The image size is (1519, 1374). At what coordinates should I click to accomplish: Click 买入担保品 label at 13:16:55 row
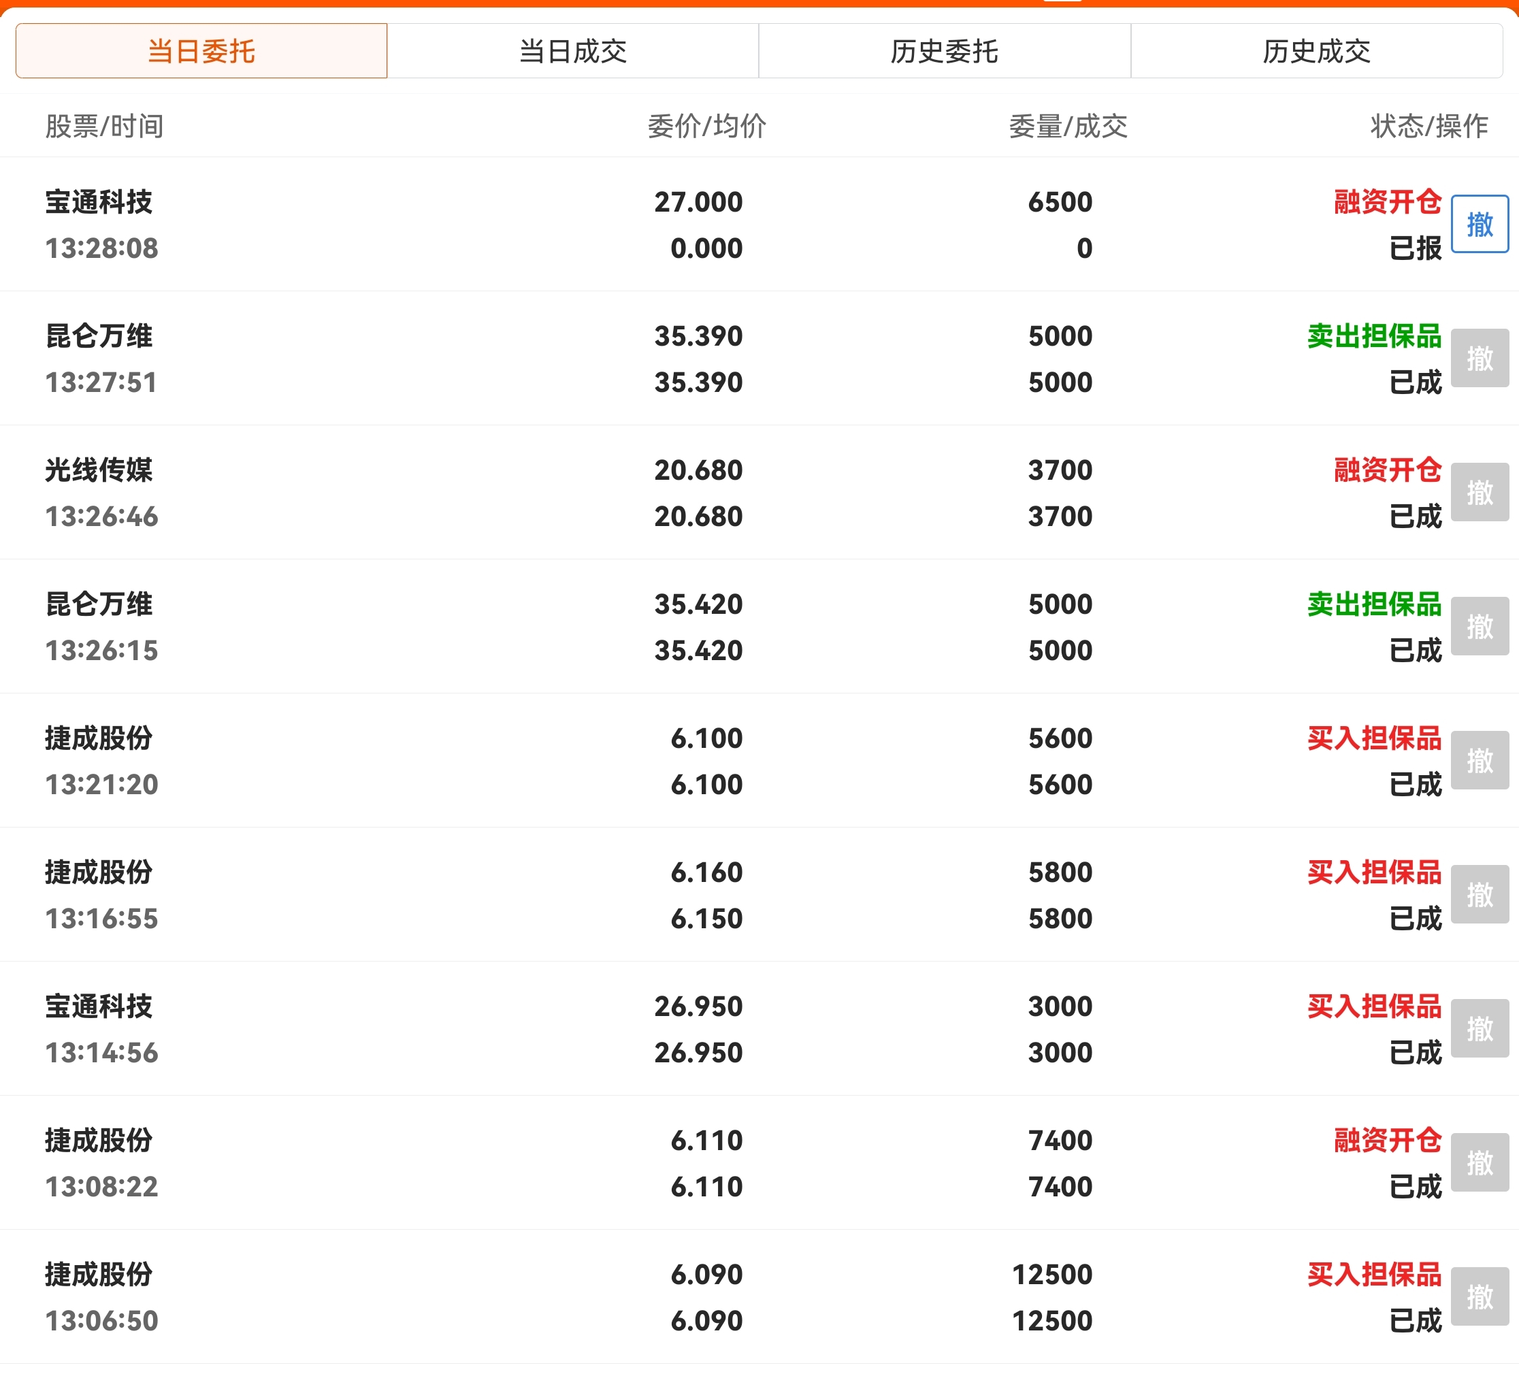point(1374,872)
